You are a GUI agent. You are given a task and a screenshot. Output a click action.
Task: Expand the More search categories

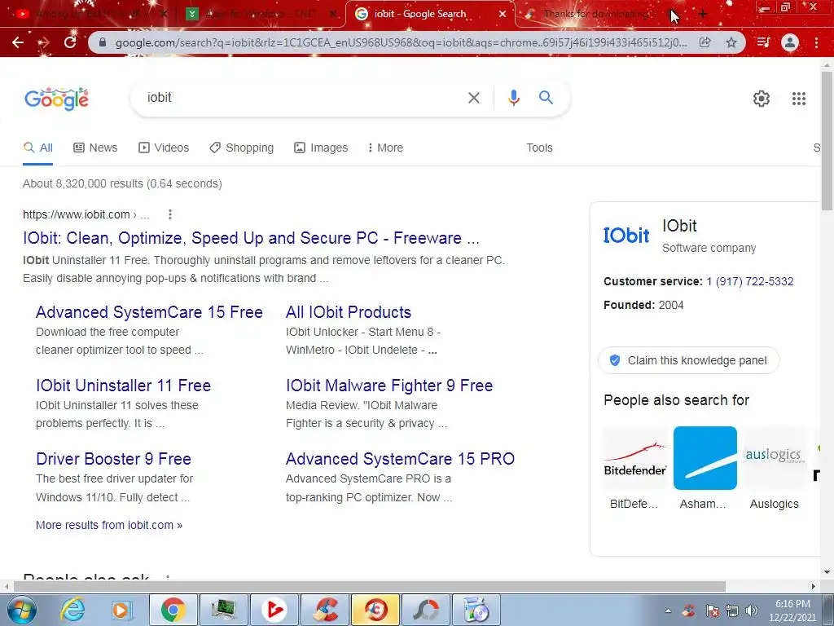[385, 148]
